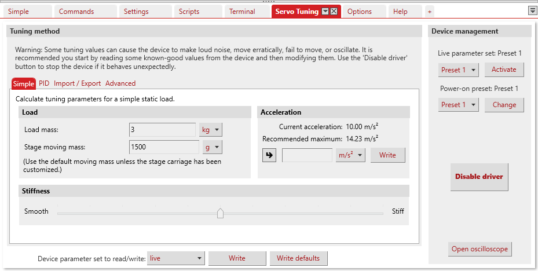Go to the Settings tab
This screenshot has height=271, width=538.
[x=145, y=12]
